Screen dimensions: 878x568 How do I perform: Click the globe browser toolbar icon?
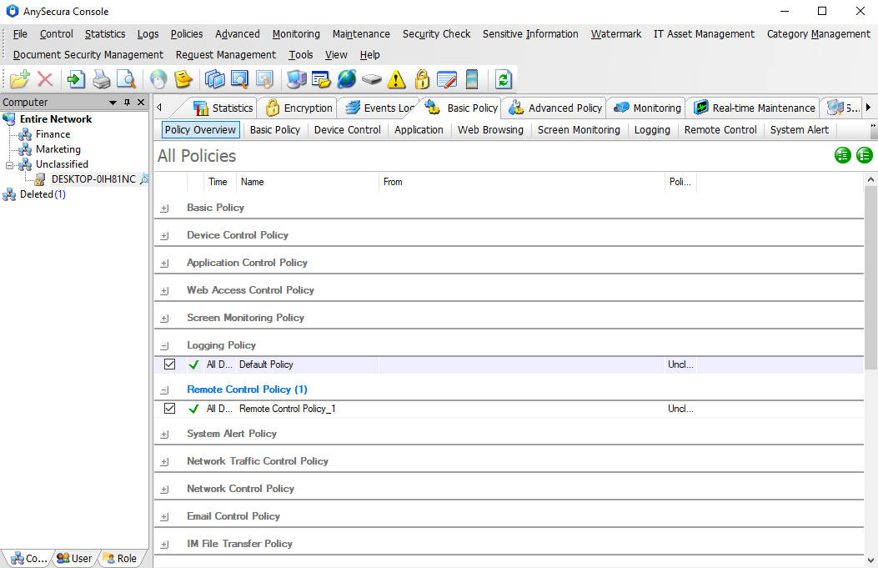[347, 79]
